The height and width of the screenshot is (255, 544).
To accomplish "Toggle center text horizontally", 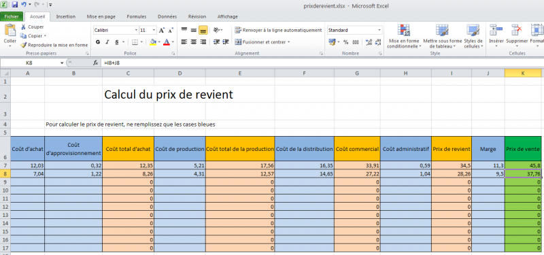I will pos(194,42).
